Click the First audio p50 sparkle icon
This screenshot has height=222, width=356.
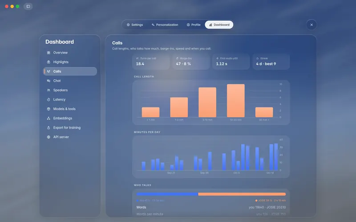217,59
